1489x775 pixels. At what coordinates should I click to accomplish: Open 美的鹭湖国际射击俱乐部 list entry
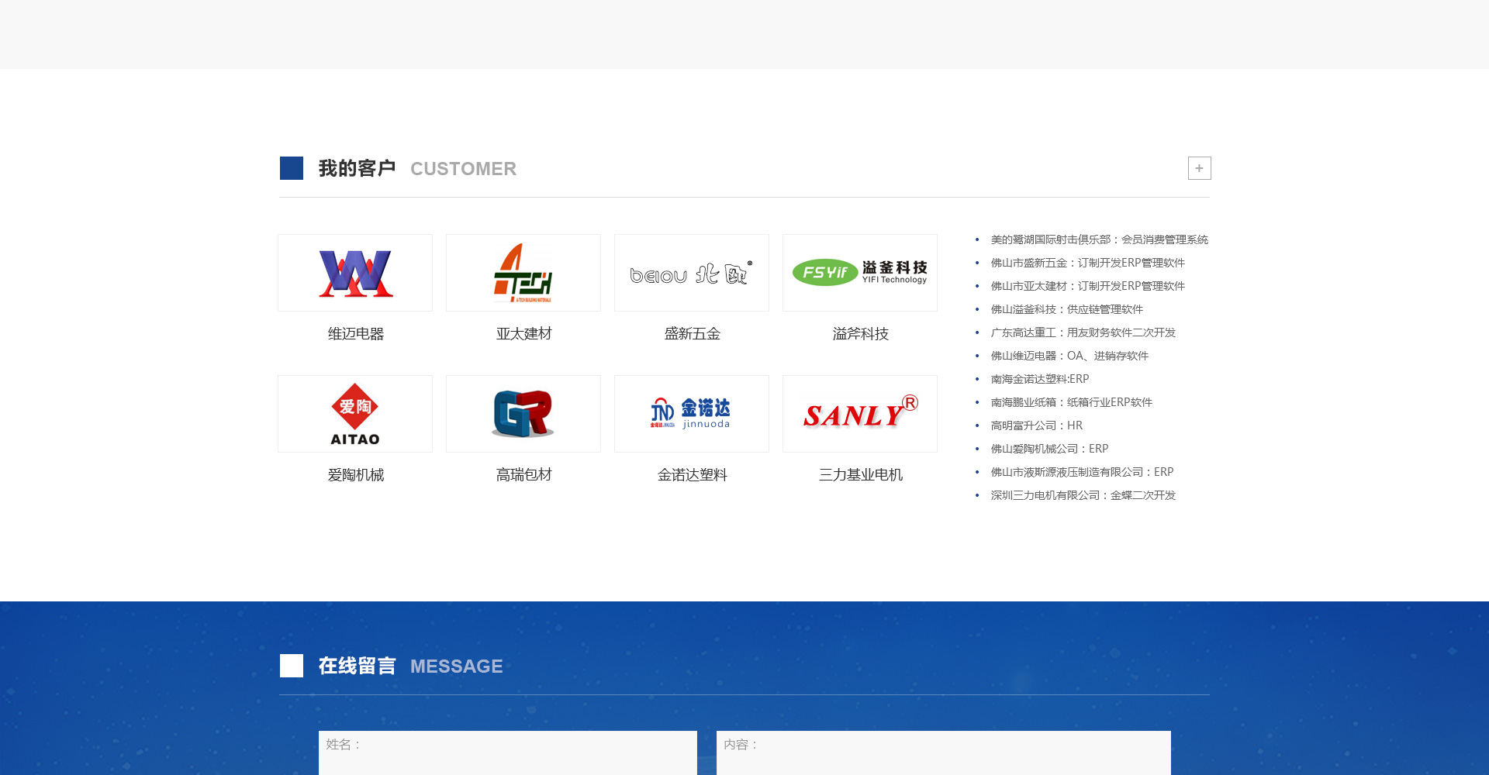tap(1099, 239)
